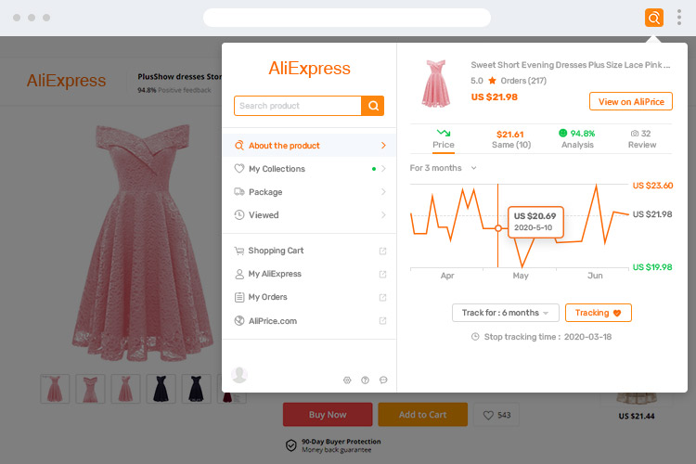This screenshot has height=464, width=696.
Task: Open the Shopping Cart link
Action: coord(309,251)
